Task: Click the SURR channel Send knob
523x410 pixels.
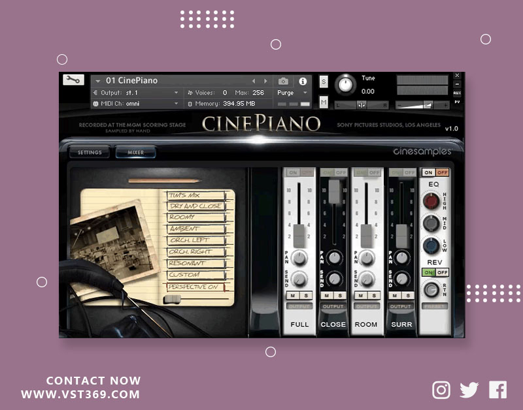Action: [x=402, y=279]
